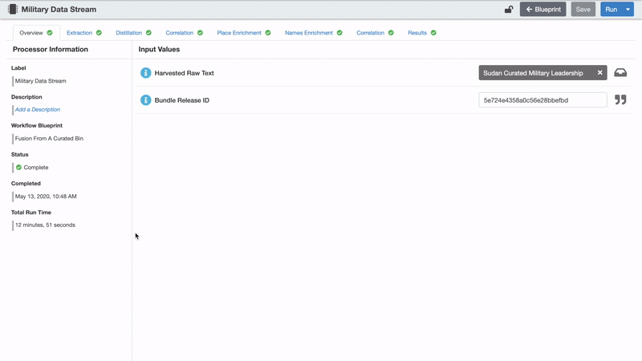
Task: Open the first Correlation tab after Distillation
Action: coord(184,33)
